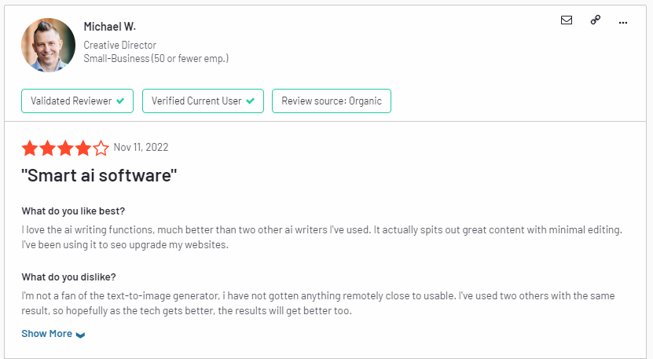Click the envelope email icon

click(567, 20)
